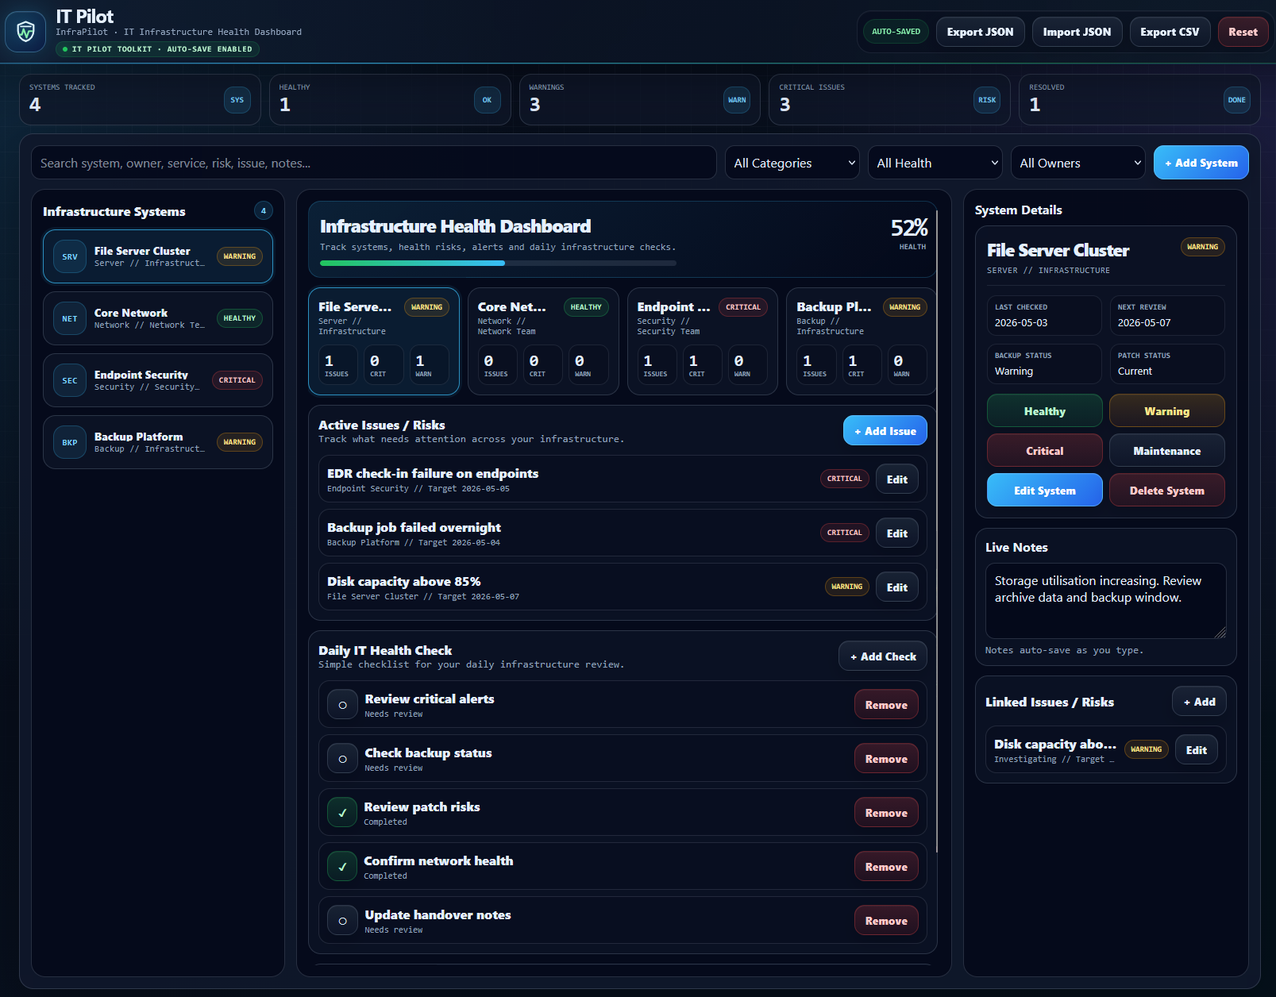1276x997 pixels.
Task: Remove Check backup status item
Action: pyautogui.click(x=886, y=759)
